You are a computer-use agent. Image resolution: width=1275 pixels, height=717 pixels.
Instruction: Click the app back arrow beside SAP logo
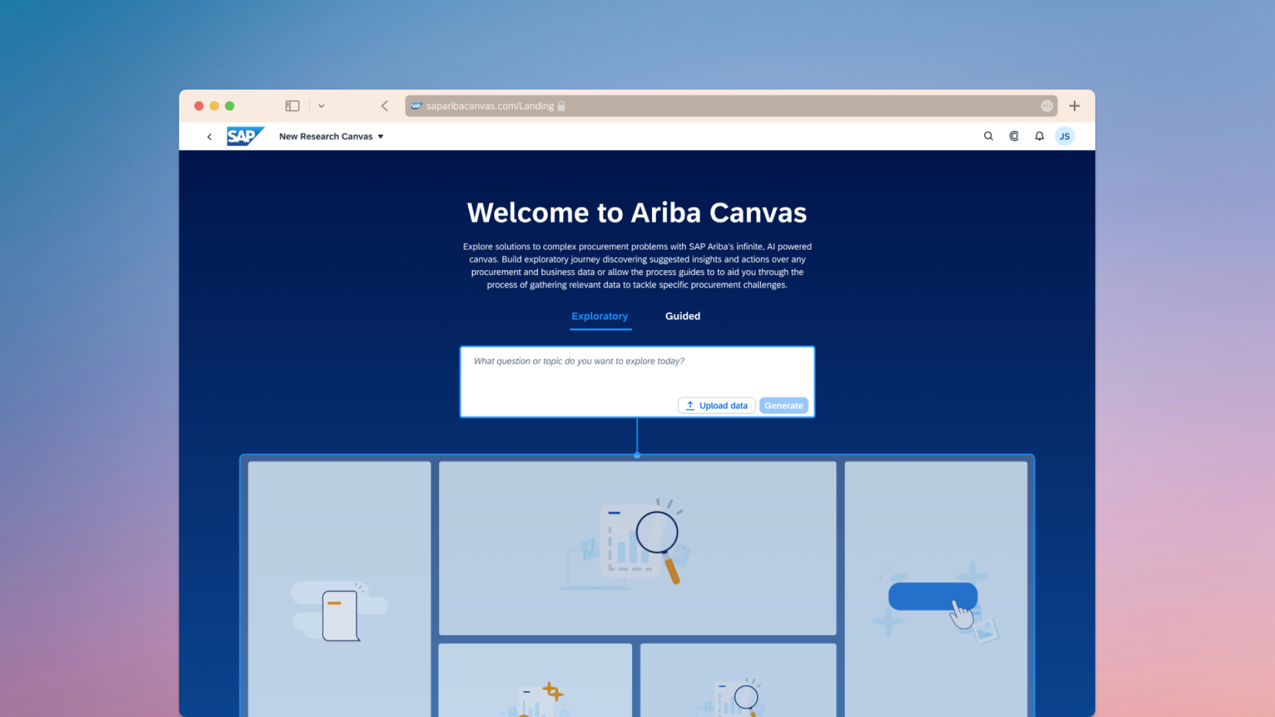point(209,137)
